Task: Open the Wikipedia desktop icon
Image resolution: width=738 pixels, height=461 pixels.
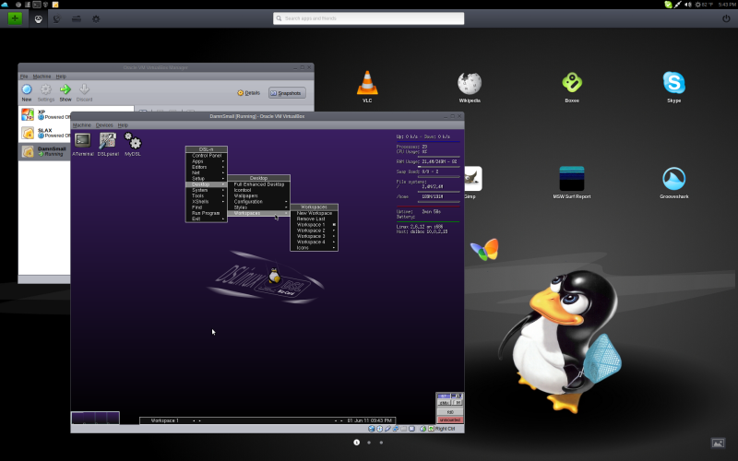Action: [x=470, y=84]
